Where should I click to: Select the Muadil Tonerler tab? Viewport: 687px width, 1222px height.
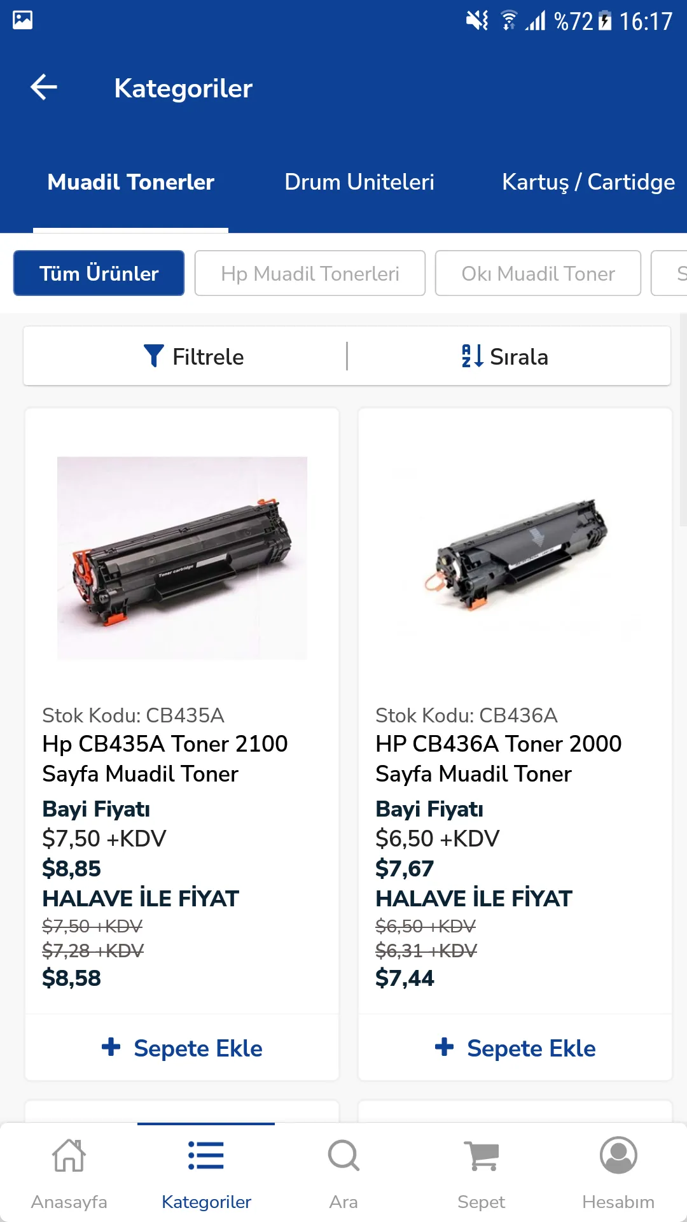pyautogui.click(x=130, y=182)
